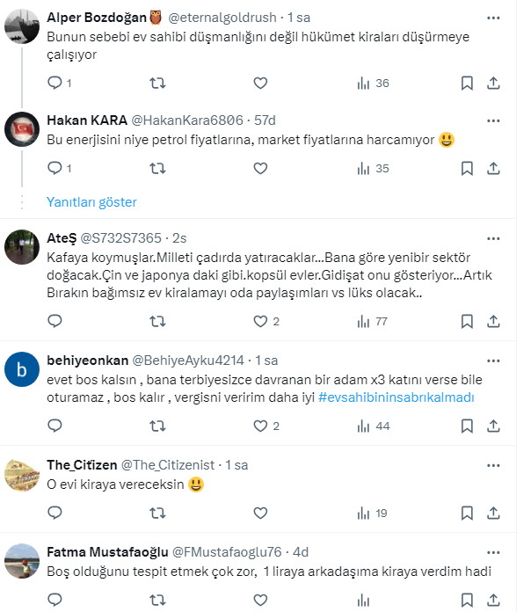The width and height of the screenshot is (531, 612).
Task: Share Alper Bozdoğan's tweet
Action: click(494, 84)
